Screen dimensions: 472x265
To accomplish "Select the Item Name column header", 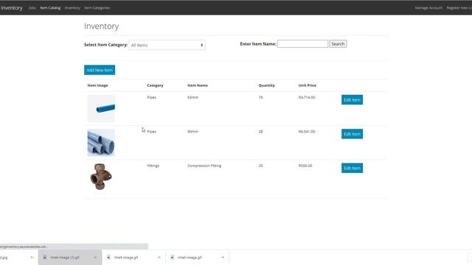I will click(x=198, y=85).
